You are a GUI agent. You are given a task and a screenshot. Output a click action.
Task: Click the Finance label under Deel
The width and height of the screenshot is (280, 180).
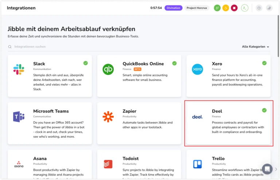[x=216, y=117]
